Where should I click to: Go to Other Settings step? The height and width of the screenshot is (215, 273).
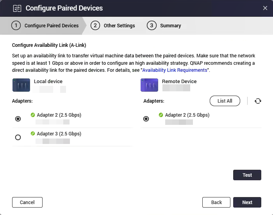click(x=113, y=26)
